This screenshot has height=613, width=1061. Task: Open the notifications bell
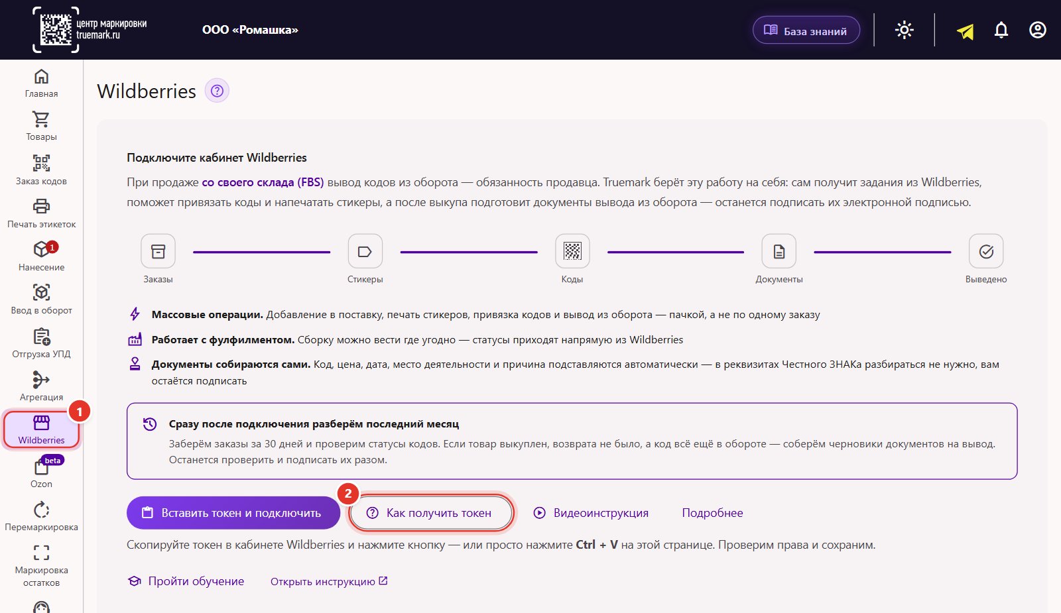1001,30
